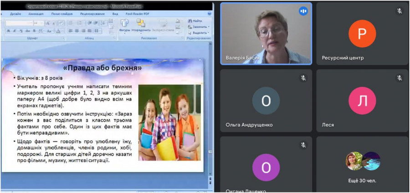Increase the list indent level
The height and width of the screenshot is (193, 410).
pyautogui.click(x=96, y=23)
